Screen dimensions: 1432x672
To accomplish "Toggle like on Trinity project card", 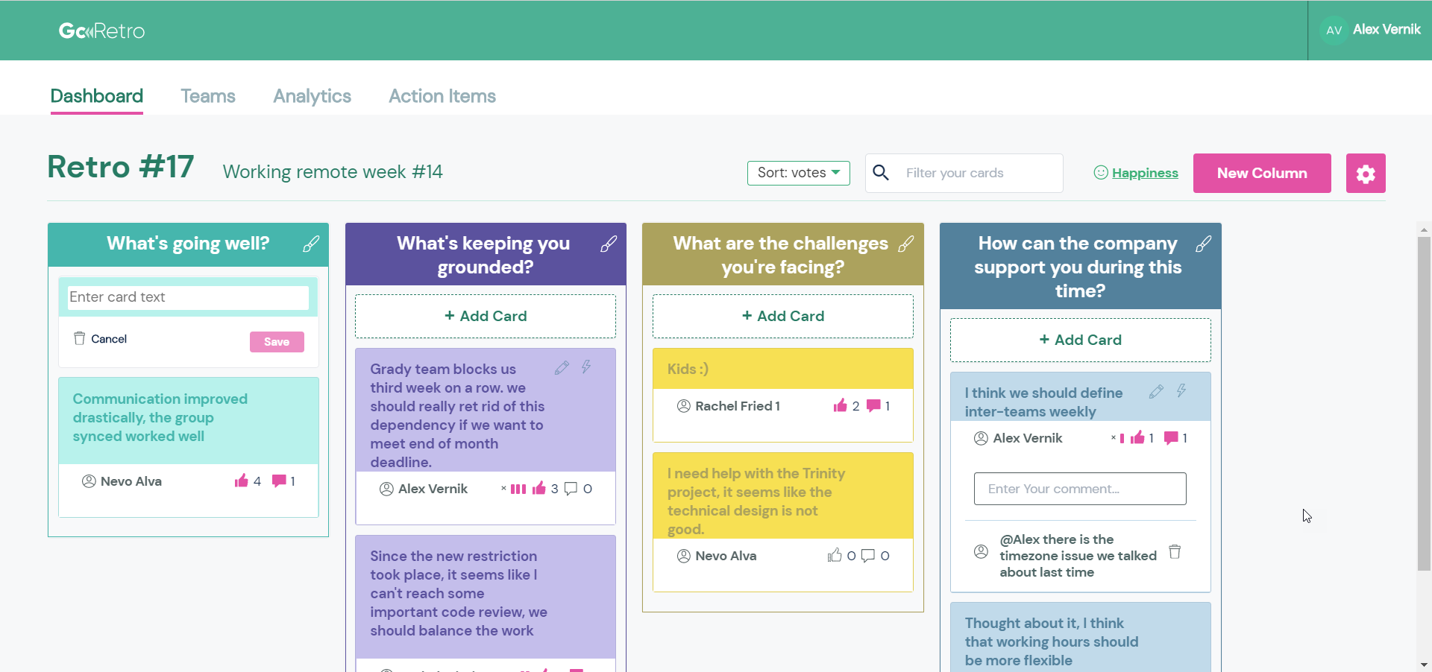I will (835, 556).
